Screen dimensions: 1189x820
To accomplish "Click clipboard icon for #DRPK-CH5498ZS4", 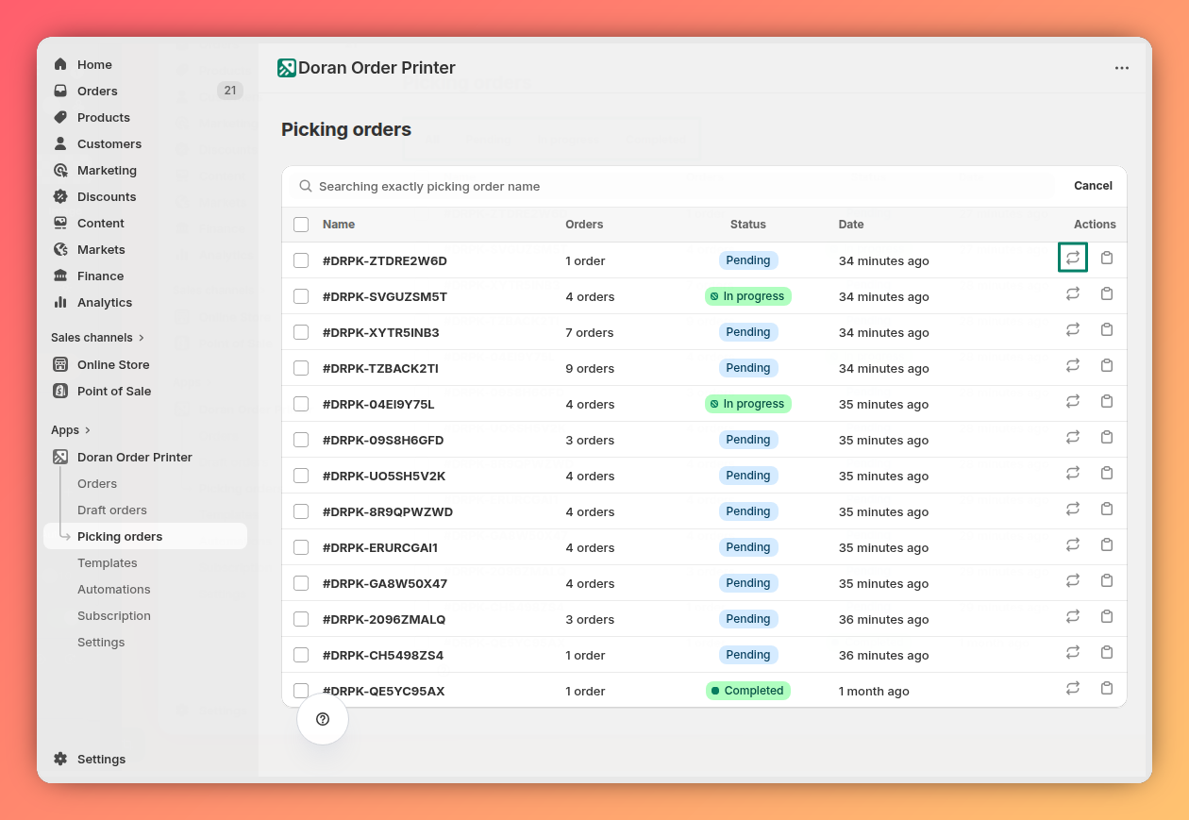I will coord(1107,652).
